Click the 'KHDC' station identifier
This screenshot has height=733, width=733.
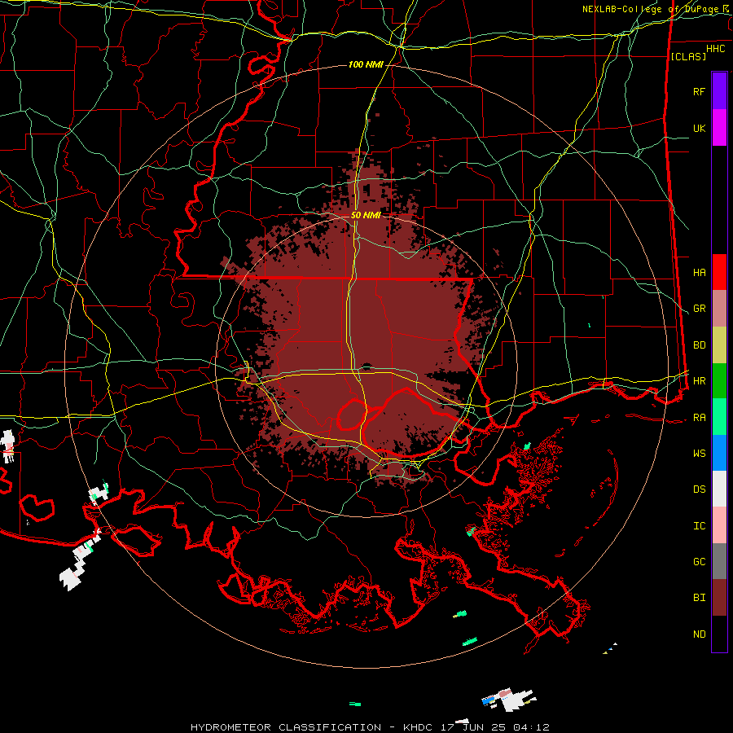click(x=419, y=727)
